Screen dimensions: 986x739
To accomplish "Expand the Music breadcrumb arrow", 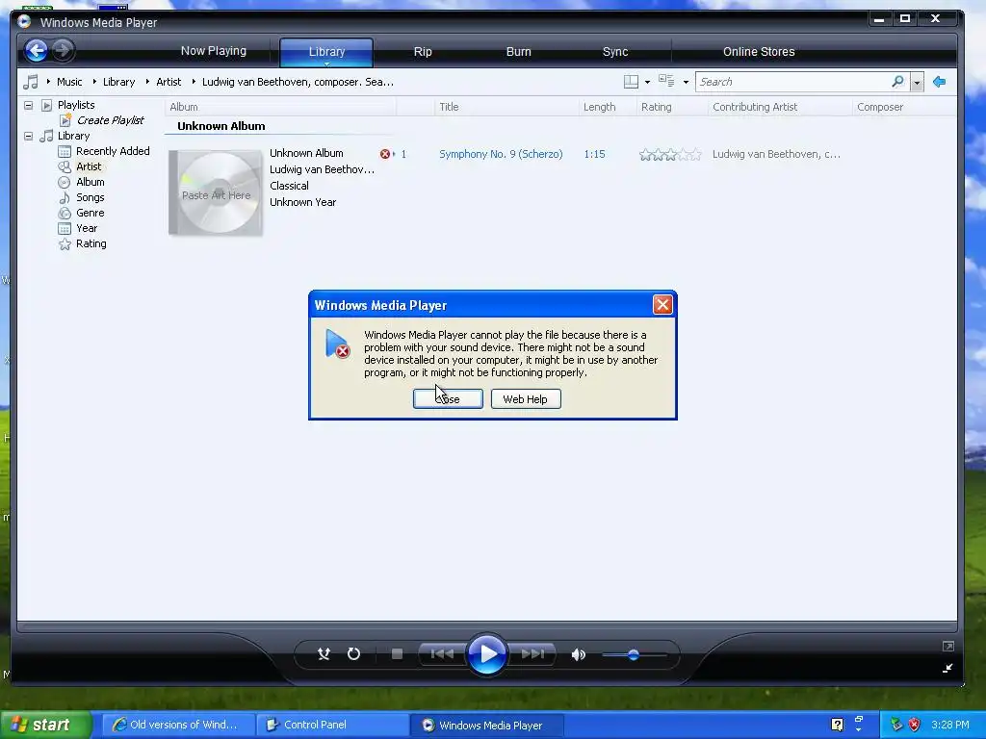I will [48, 82].
